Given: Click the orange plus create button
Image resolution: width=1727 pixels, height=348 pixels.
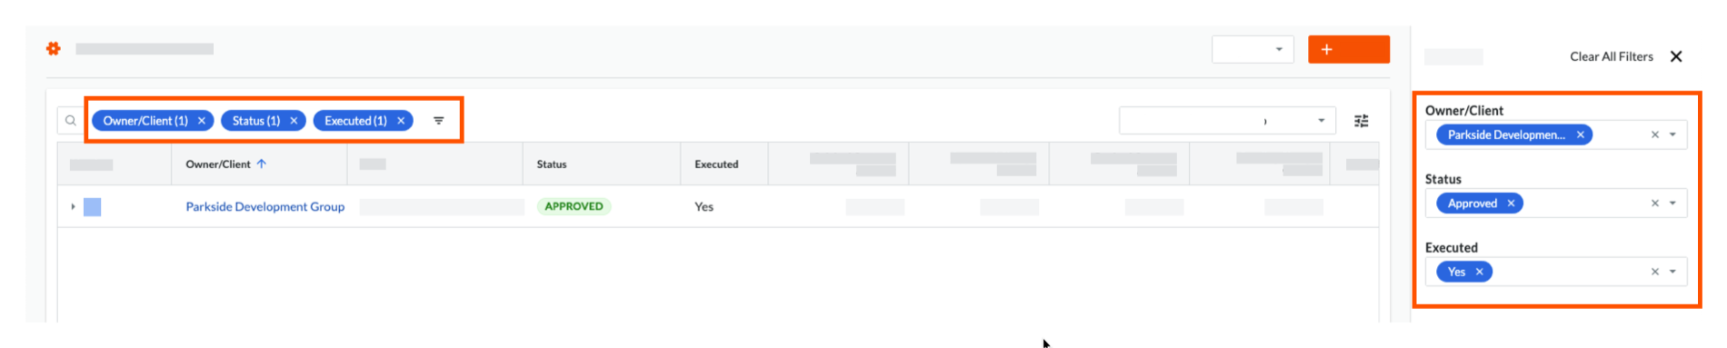Looking at the screenshot, I should (1349, 49).
